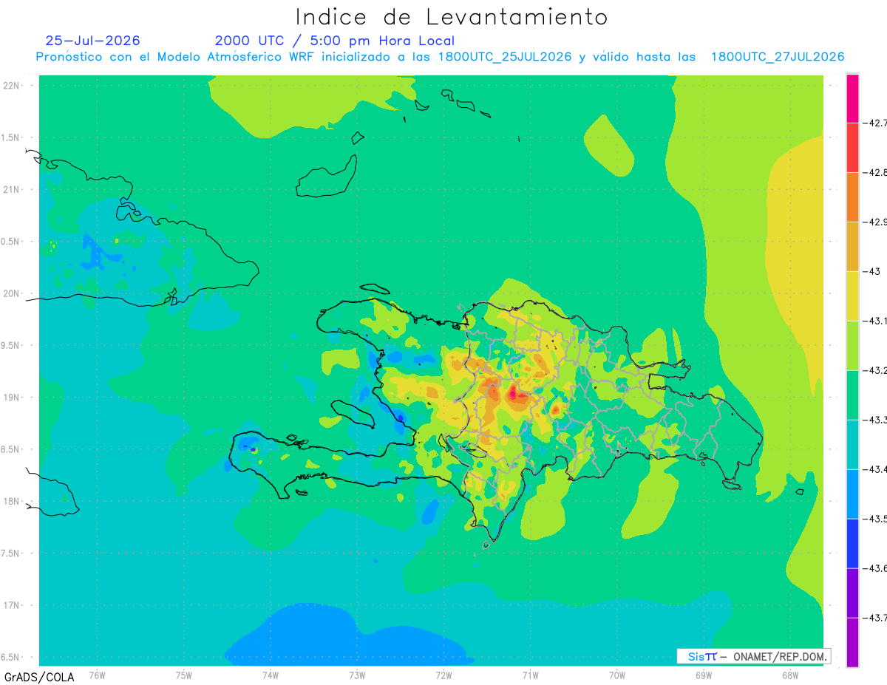887x685 pixels.
Task: Select the date label "25-Jul-2026"
Action: click(x=92, y=41)
